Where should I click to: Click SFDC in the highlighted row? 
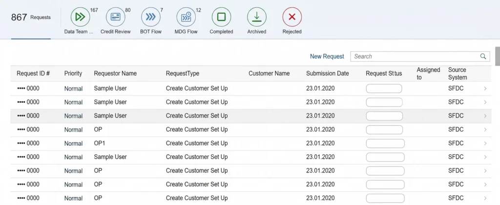pos(456,116)
